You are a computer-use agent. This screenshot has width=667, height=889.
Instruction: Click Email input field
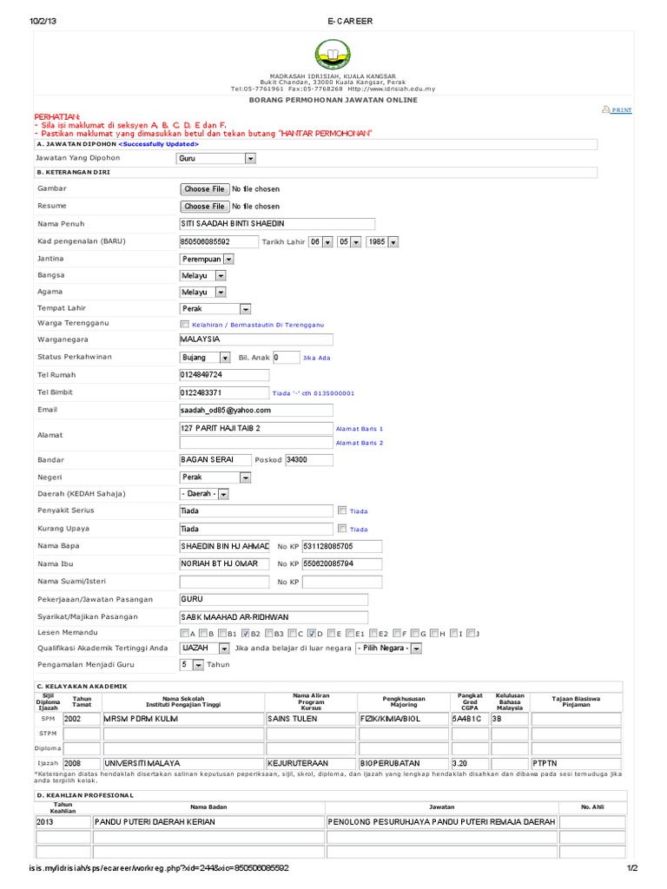[256, 411]
